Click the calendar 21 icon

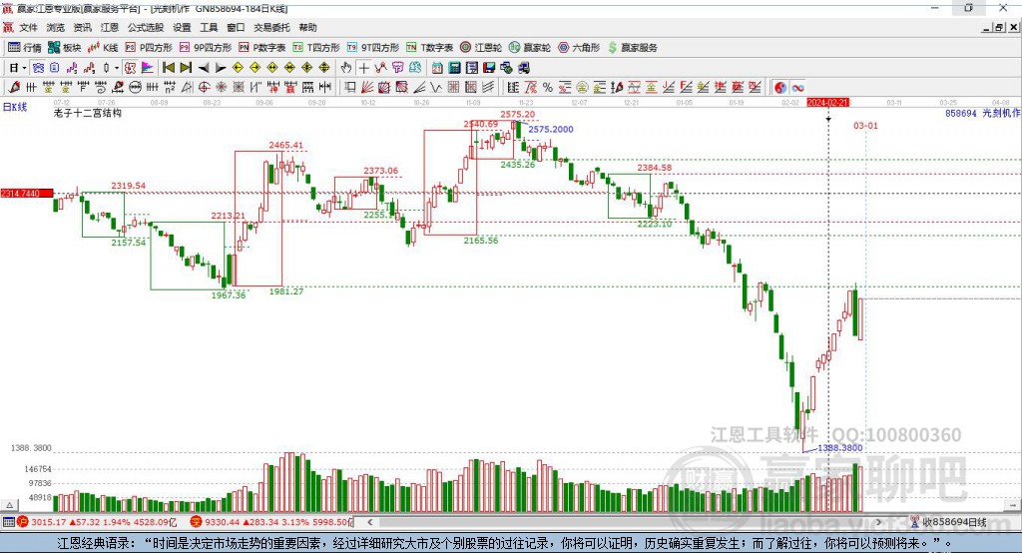click(437, 68)
